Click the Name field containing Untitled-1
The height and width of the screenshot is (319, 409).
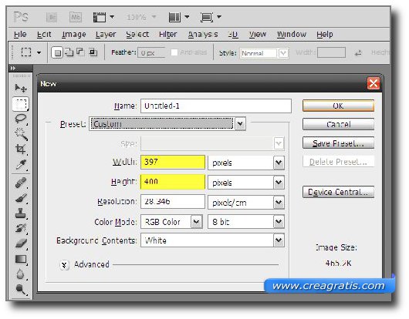pyautogui.click(x=216, y=106)
